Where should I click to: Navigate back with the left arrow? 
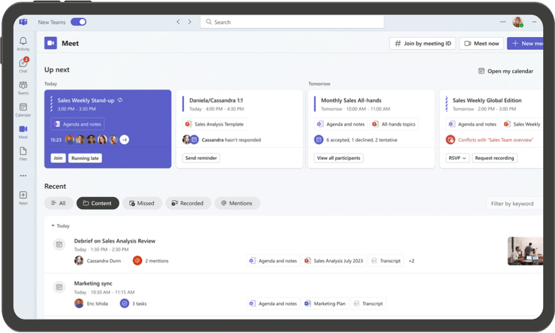(178, 22)
